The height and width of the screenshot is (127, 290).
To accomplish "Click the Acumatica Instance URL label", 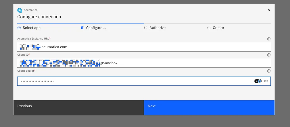I will pos(34,39).
